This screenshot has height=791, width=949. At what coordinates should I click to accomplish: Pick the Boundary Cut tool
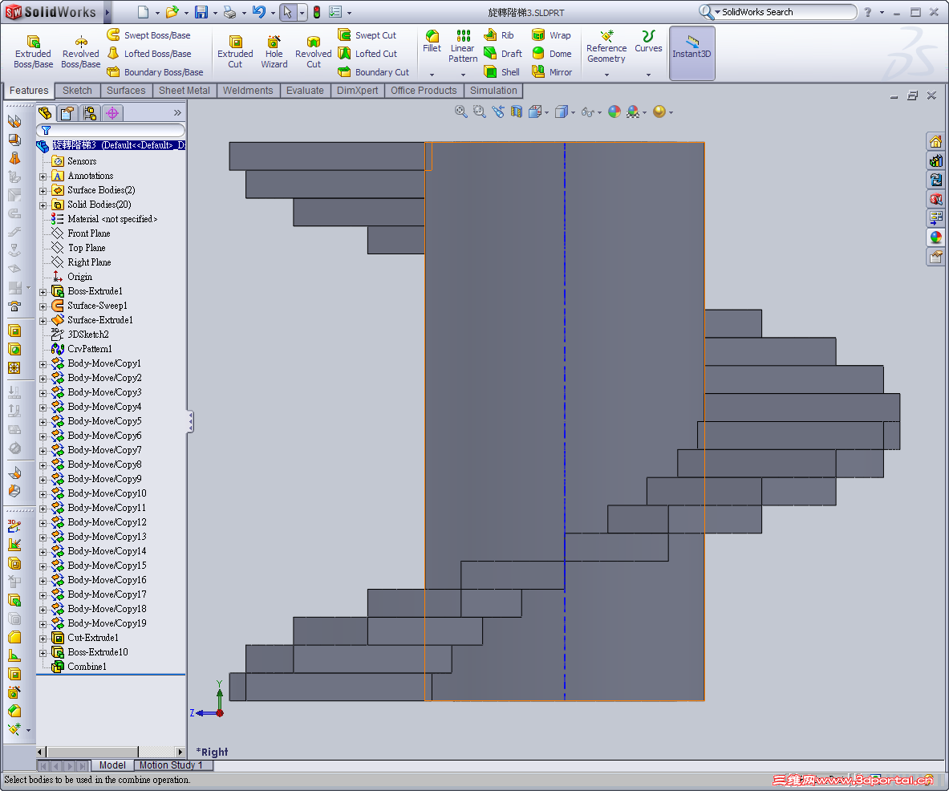[x=374, y=72]
